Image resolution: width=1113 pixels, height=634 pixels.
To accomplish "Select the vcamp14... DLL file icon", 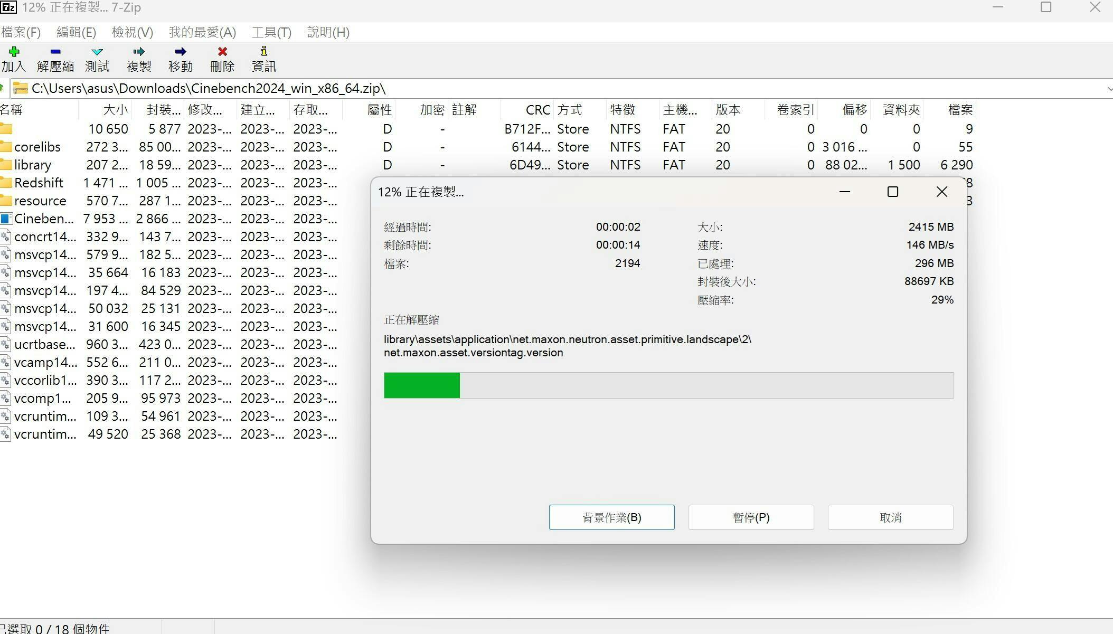I will click(x=6, y=362).
